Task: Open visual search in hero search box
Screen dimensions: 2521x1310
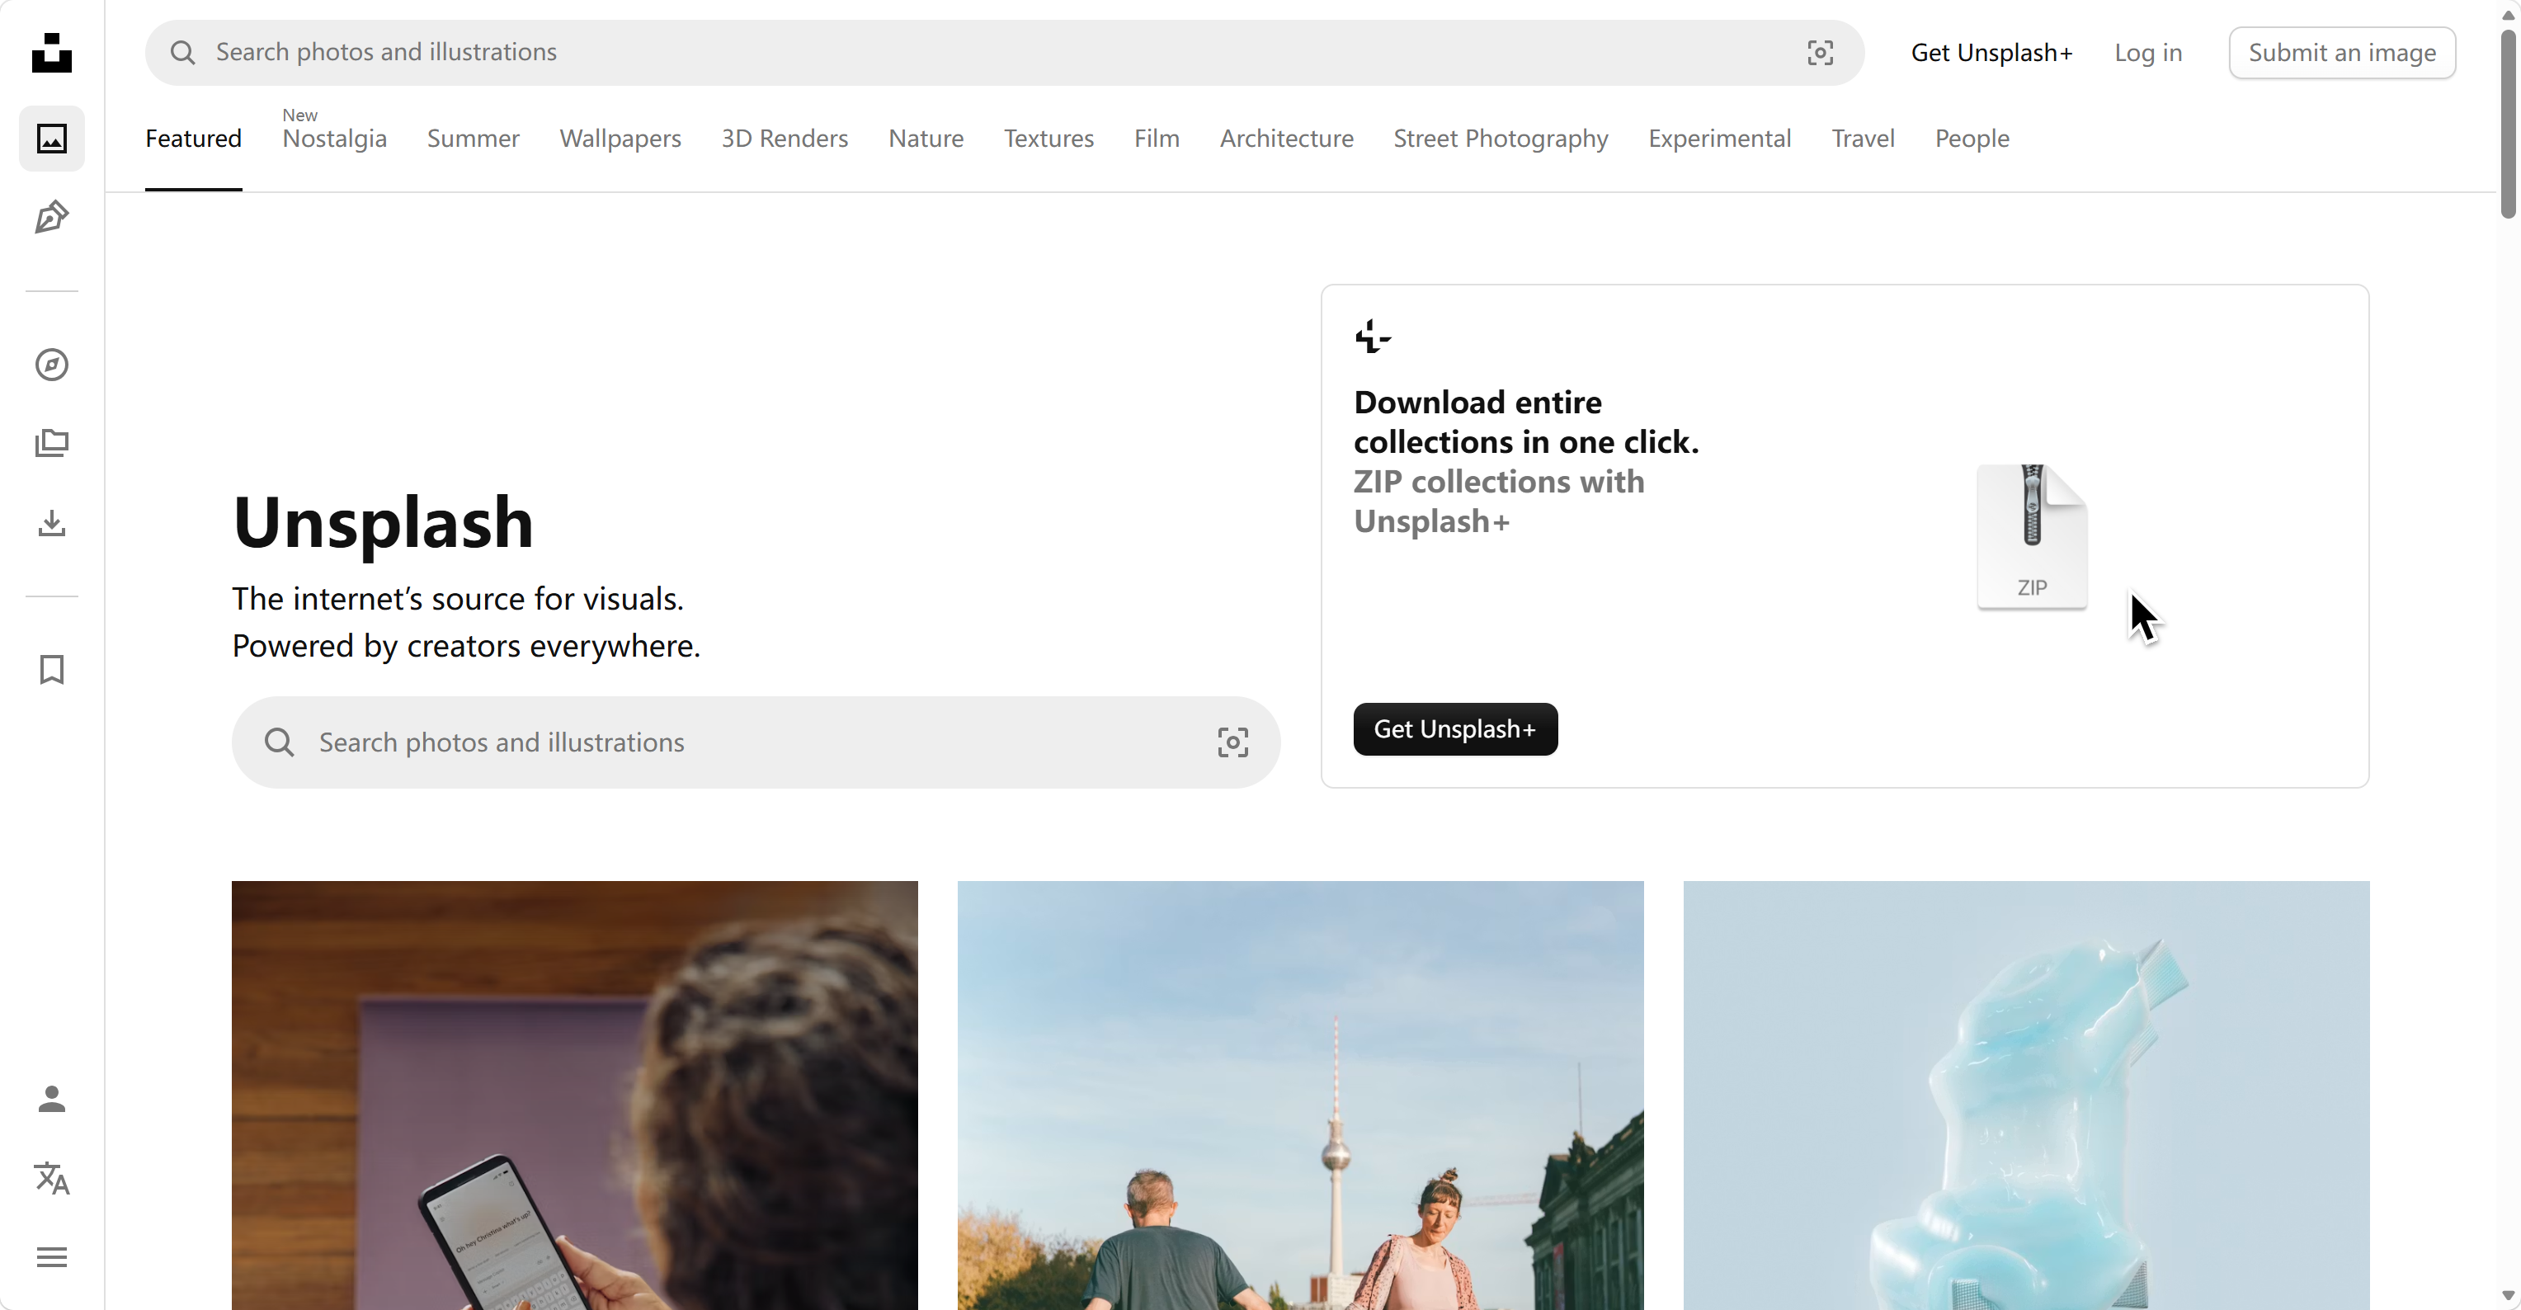Action: point(1233,742)
